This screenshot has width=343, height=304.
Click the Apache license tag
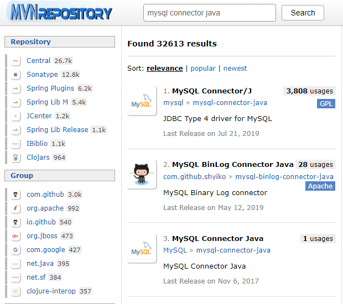pos(320,186)
